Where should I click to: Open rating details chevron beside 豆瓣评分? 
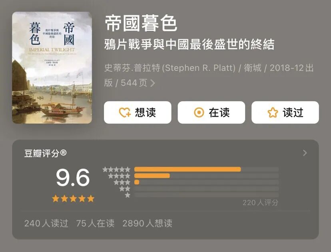click(305, 153)
